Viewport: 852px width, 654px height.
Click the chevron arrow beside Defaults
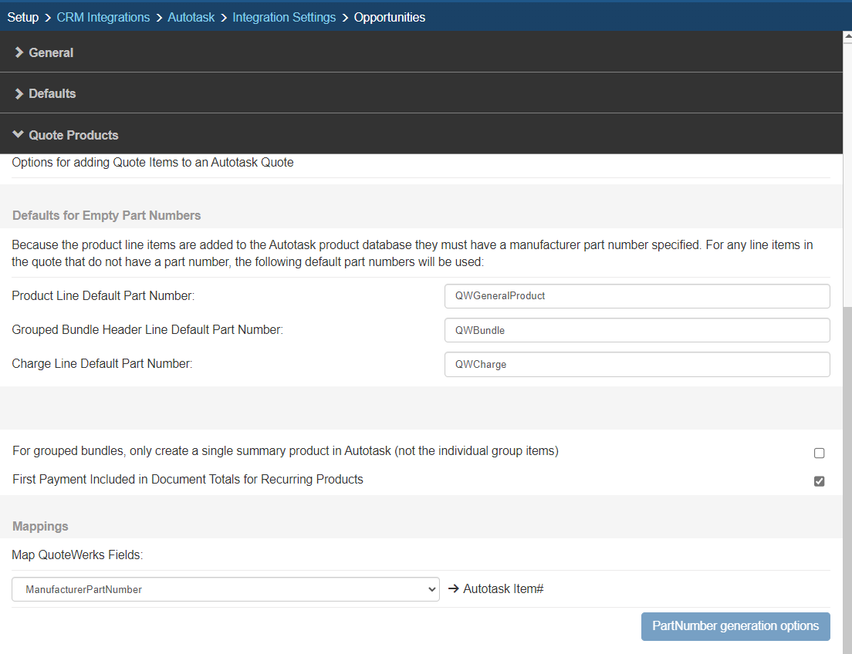coord(19,93)
